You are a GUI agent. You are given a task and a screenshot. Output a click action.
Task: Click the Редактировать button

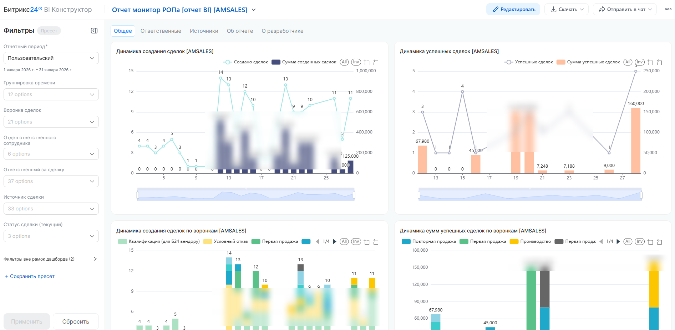coord(513,9)
